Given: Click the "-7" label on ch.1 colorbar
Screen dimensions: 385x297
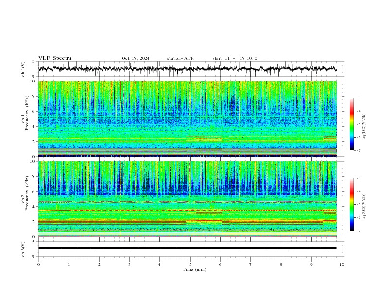Looking at the screenshot, I should 358,150.
